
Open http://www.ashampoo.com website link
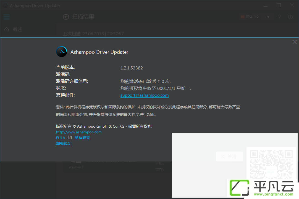[79, 132]
